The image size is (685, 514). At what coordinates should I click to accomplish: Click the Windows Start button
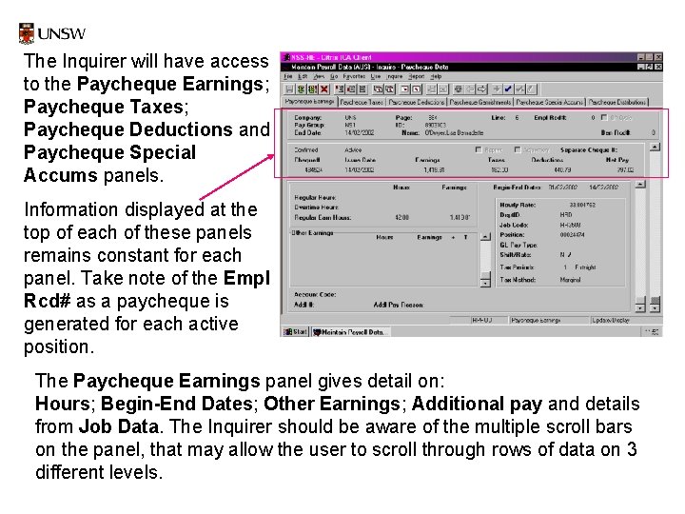pyautogui.click(x=296, y=332)
